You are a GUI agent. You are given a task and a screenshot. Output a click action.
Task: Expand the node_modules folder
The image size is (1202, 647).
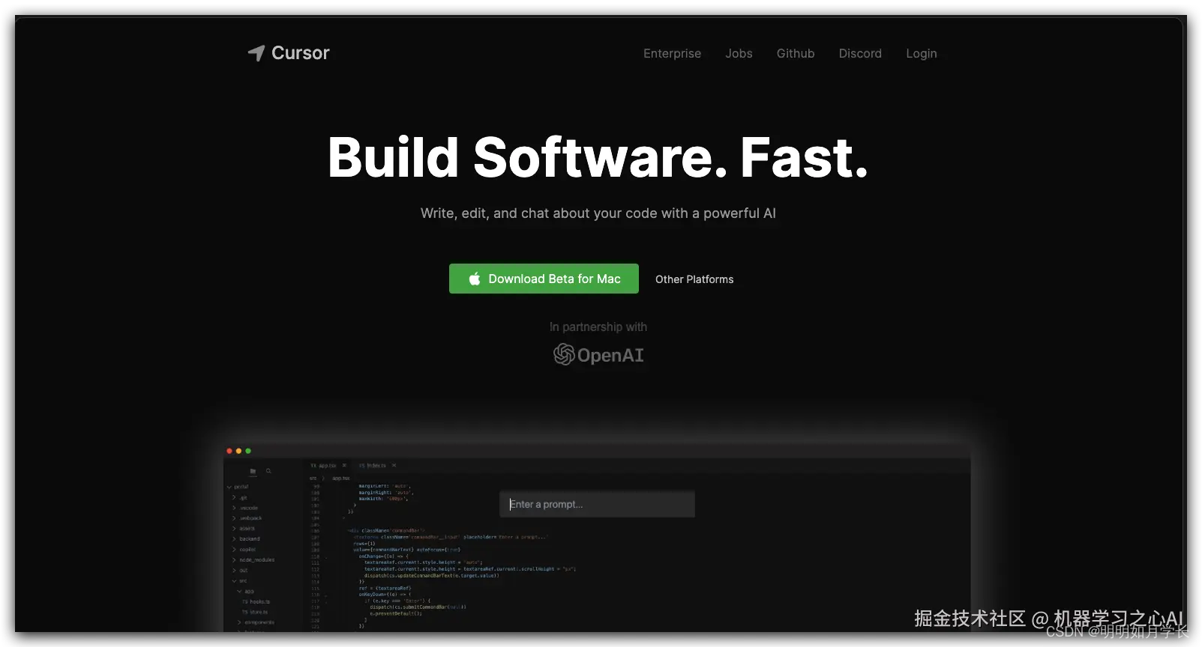(x=253, y=560)
